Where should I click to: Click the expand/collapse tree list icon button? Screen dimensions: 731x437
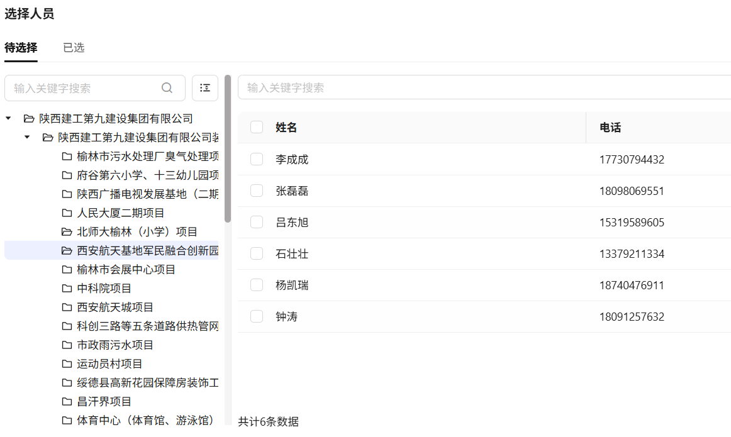pyautogui.click(x=204, y=88)
